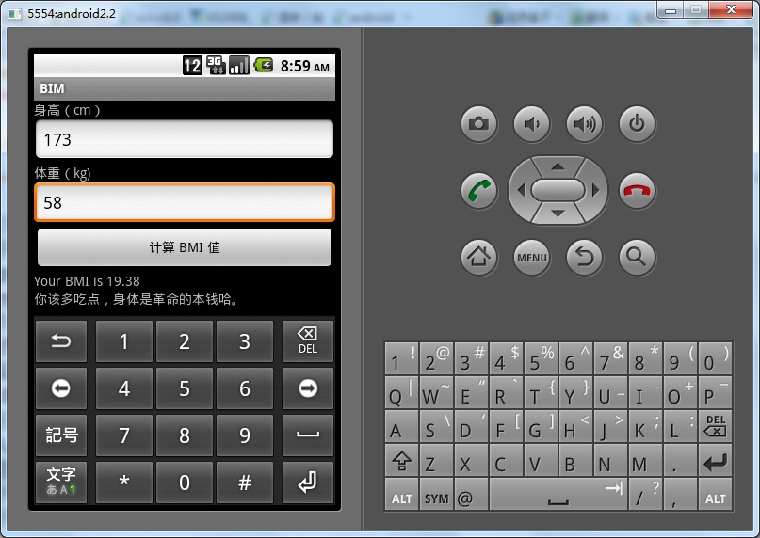The image size is (760, 538).
Task: Click the P key on hardware keyboard
Action: click(716, 392)
